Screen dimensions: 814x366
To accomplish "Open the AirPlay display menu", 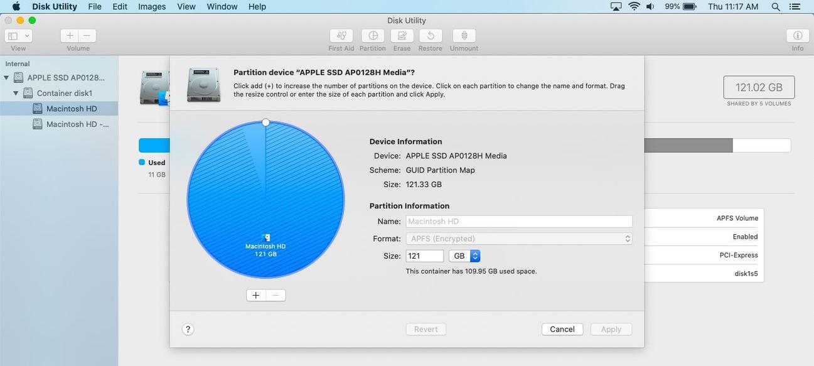I will click(x=616, y=6).
